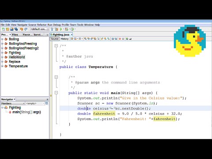212x159 pixels.
Task: Run the project with green play icon
Action: [61, 29]
